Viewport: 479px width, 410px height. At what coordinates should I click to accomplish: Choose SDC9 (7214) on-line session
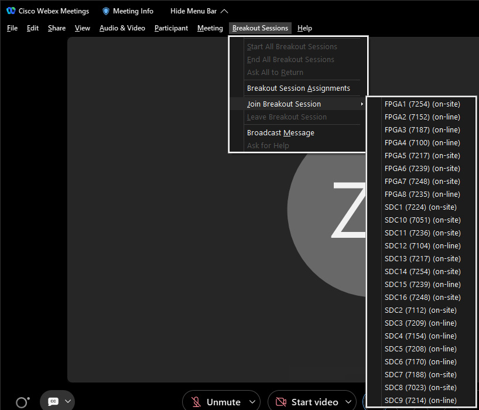click(x=420, y=401)
